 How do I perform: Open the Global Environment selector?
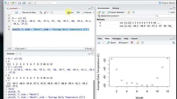[x=108, y=16]
